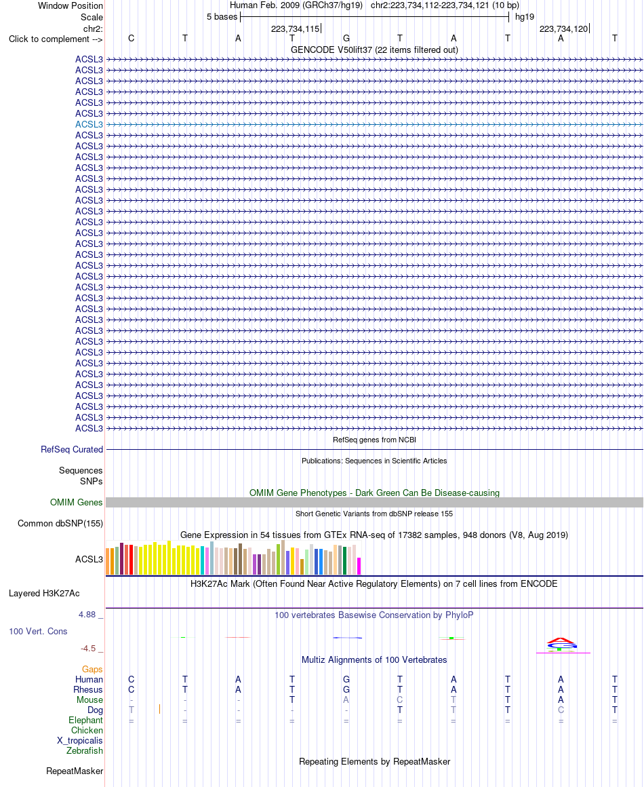Click the dark green GTEx expression bar
Image resolution: width=644 pixels, height=787 pixels.
point(344,561)
